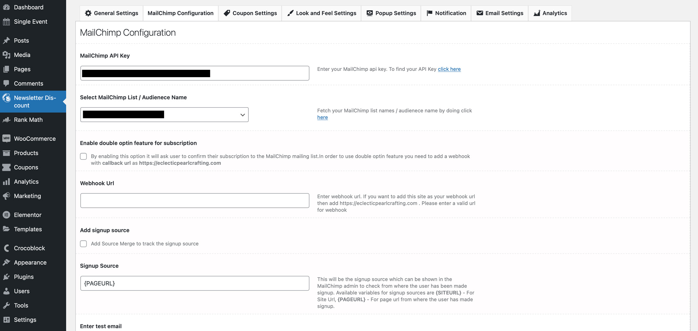
Task: Open the Look and Feel Settings tab
Action: [x=321, y=13]
